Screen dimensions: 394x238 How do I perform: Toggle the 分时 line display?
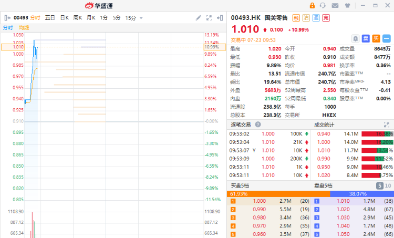[8, 27]
